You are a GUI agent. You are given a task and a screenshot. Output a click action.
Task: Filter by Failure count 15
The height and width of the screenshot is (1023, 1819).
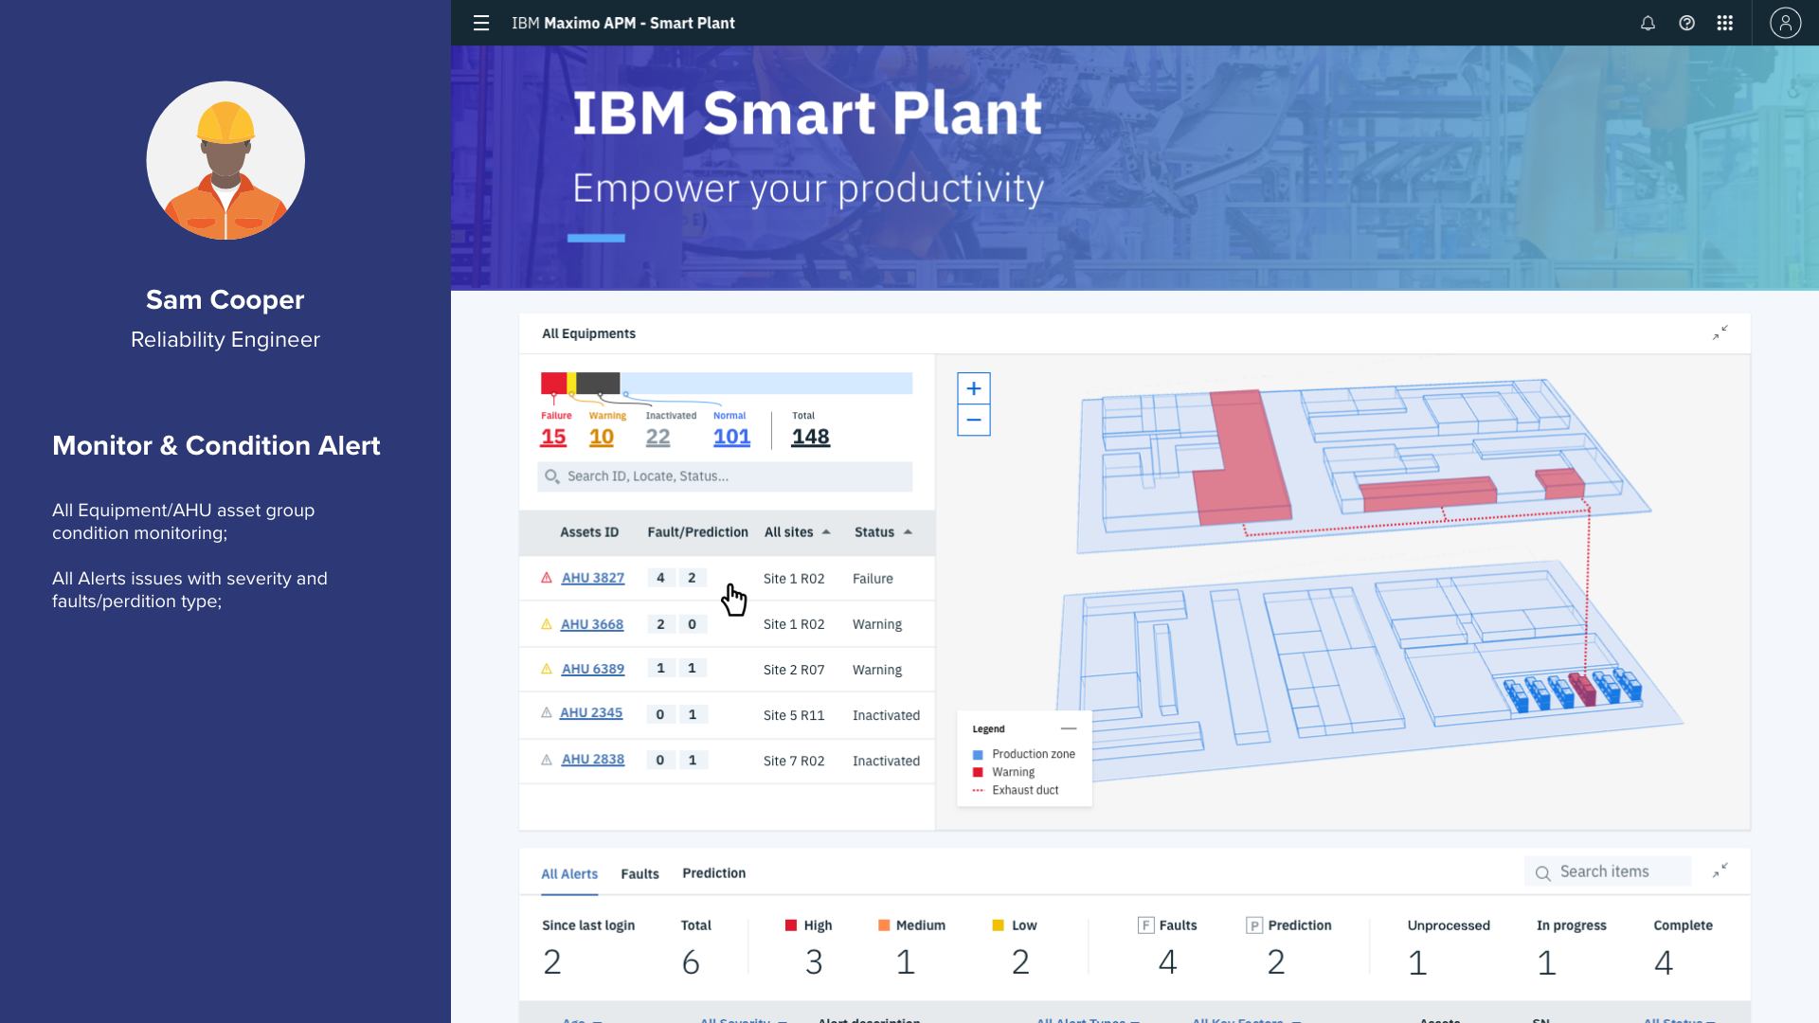tap(553, 437)
